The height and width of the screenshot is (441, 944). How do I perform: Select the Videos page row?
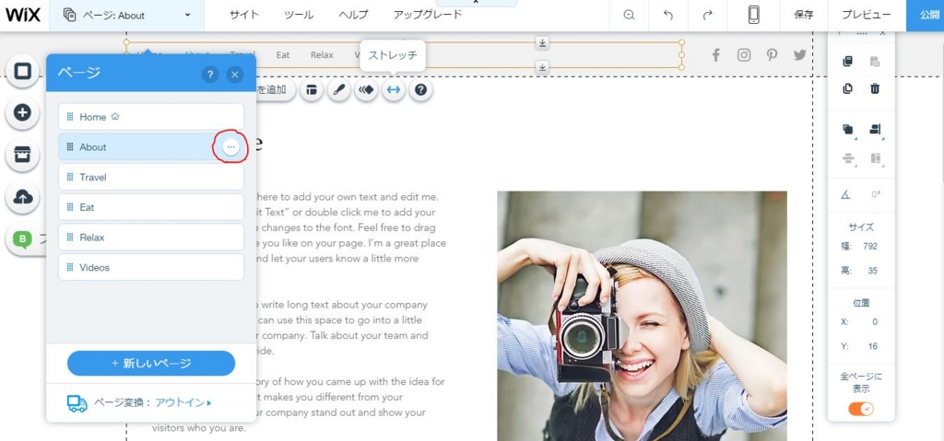(151, 267)
